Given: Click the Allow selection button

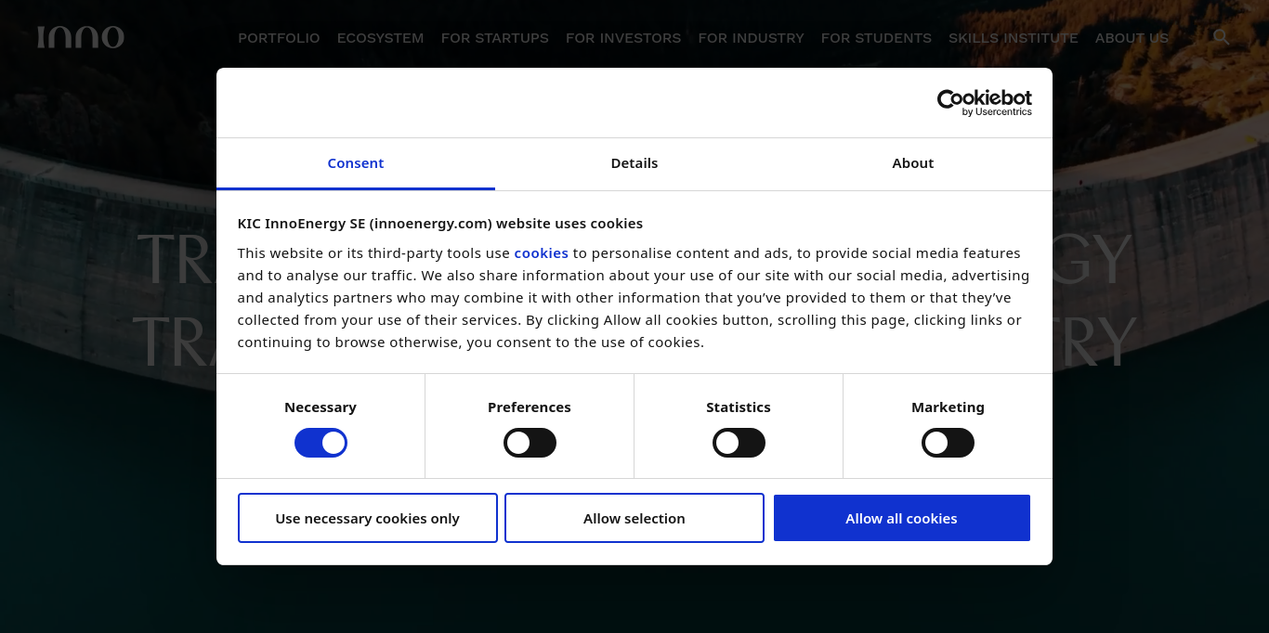Looking at the screenshot, I should click(x=634, y=518).
